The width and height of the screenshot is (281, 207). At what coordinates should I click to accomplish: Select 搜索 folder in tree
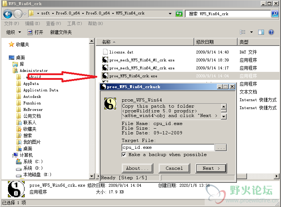tap(24, 135)
